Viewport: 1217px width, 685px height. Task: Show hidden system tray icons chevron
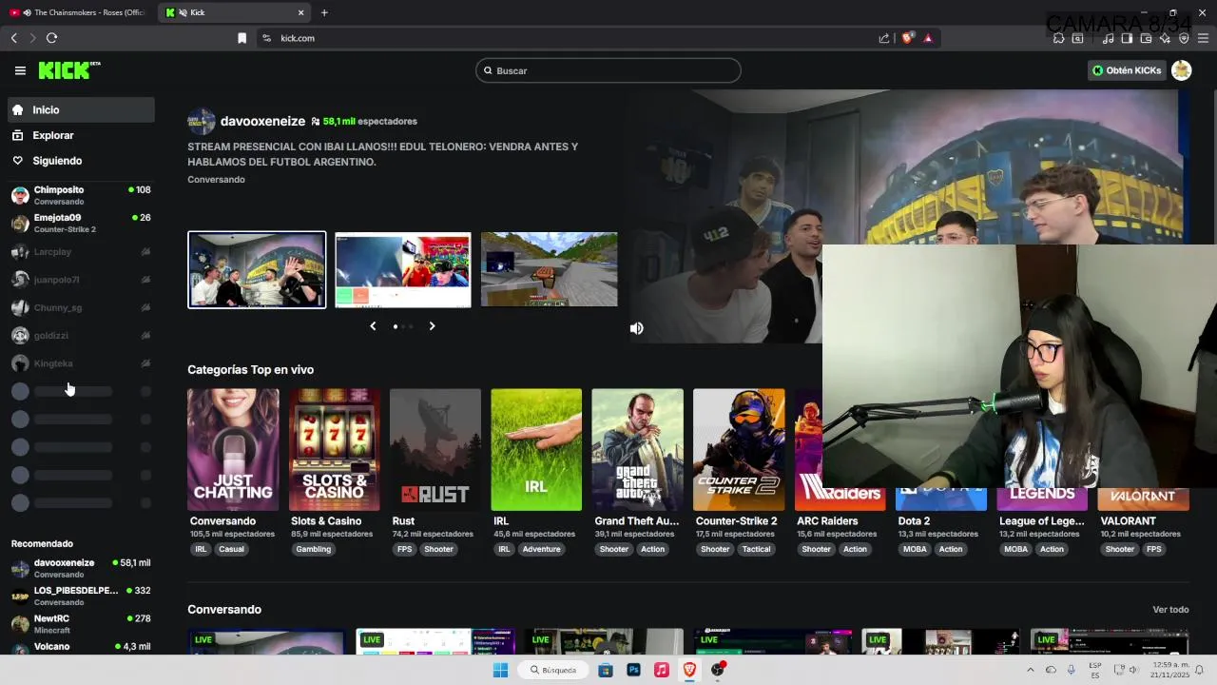pos(1030,670)
